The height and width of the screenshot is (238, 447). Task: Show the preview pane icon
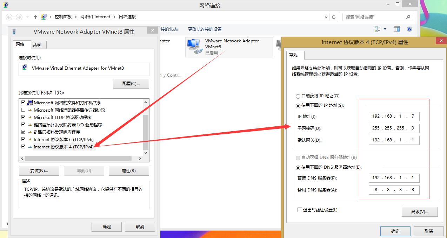click(397, 29)
